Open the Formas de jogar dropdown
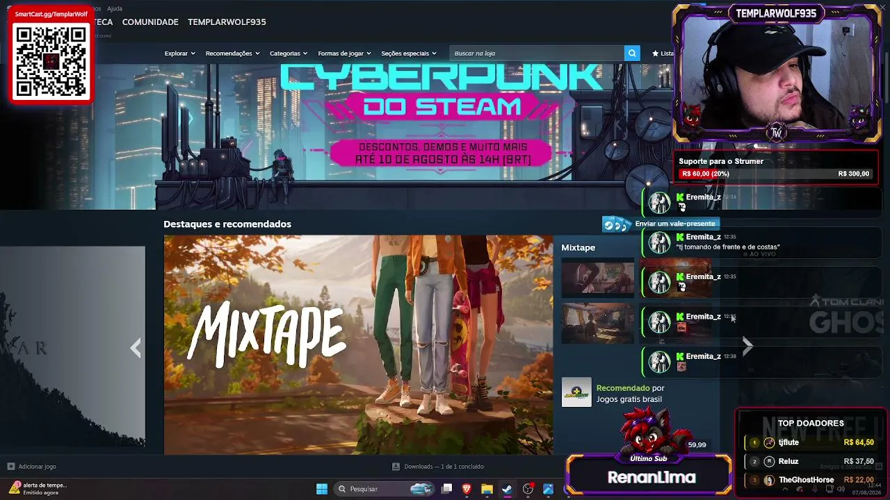Image resolution: width=890 pixels, height=500 pixels. 344,53
